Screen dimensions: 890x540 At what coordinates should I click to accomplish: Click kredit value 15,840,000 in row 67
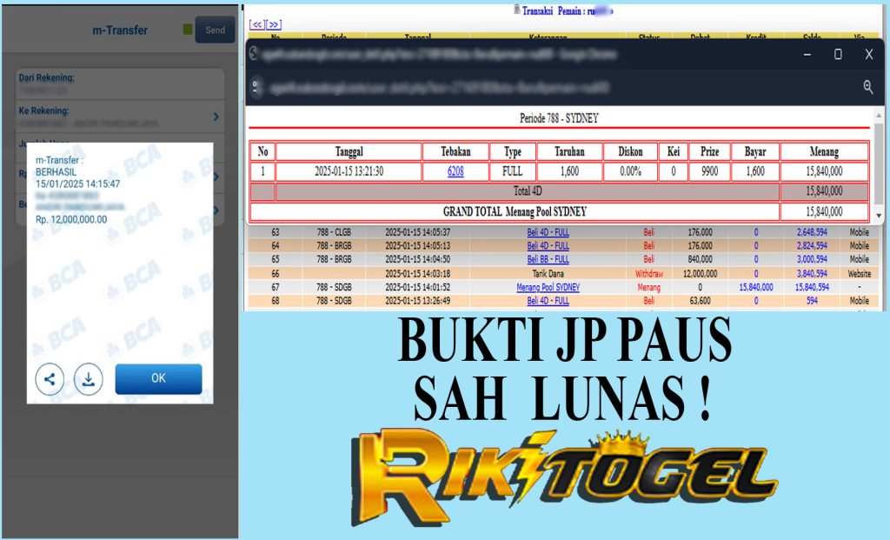pos(755,287)
